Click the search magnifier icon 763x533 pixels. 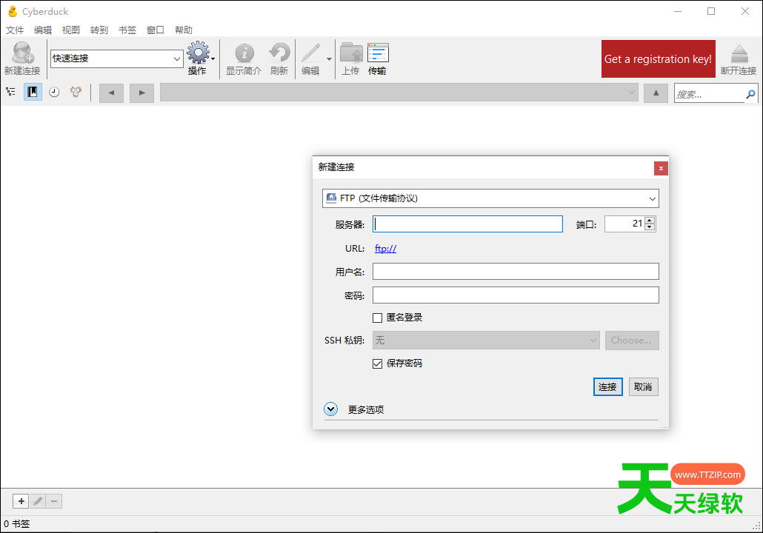coord(751,94)
